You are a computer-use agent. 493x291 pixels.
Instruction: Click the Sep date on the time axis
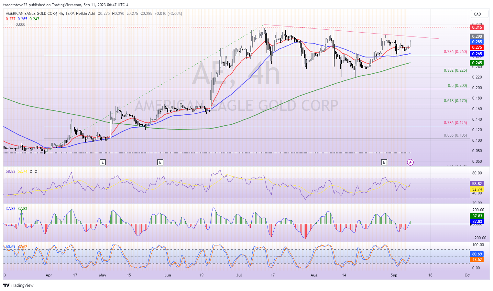(394, 275)
